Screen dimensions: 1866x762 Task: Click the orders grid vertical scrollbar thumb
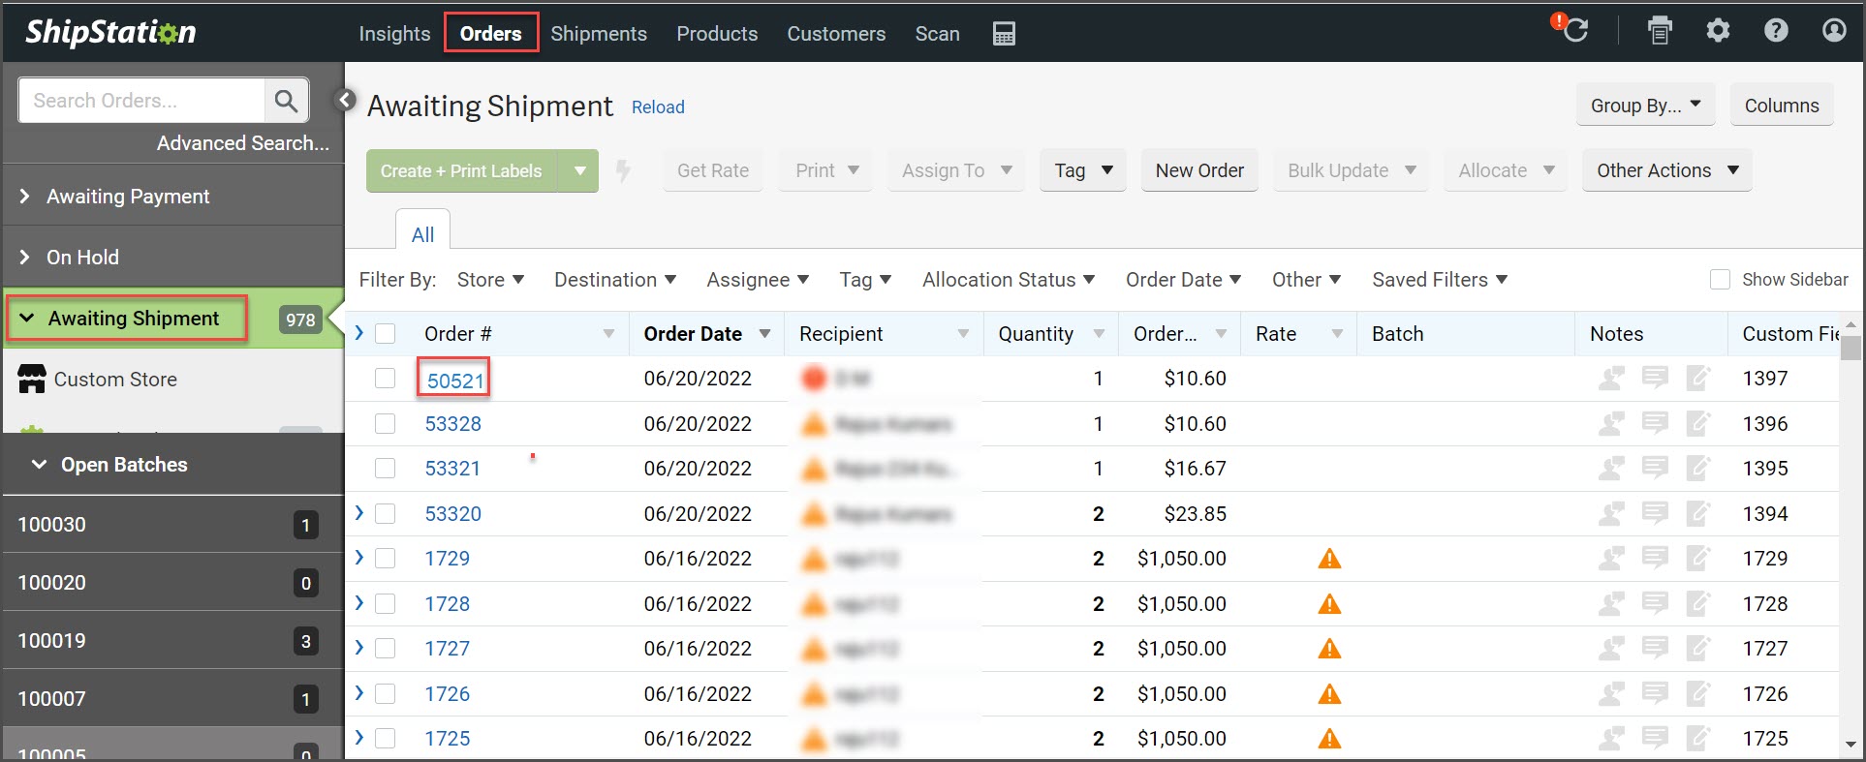pos(1850,349)
